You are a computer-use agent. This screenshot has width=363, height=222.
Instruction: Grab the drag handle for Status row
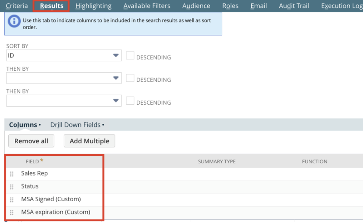tap(12, 187)
